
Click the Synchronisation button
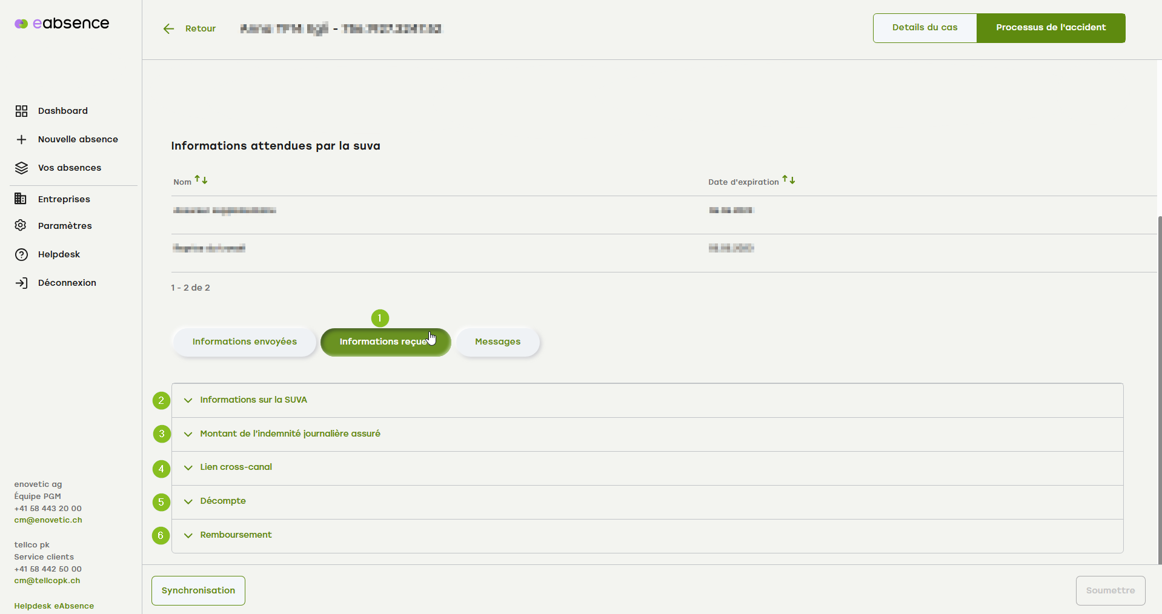click(x=198, y=590)
